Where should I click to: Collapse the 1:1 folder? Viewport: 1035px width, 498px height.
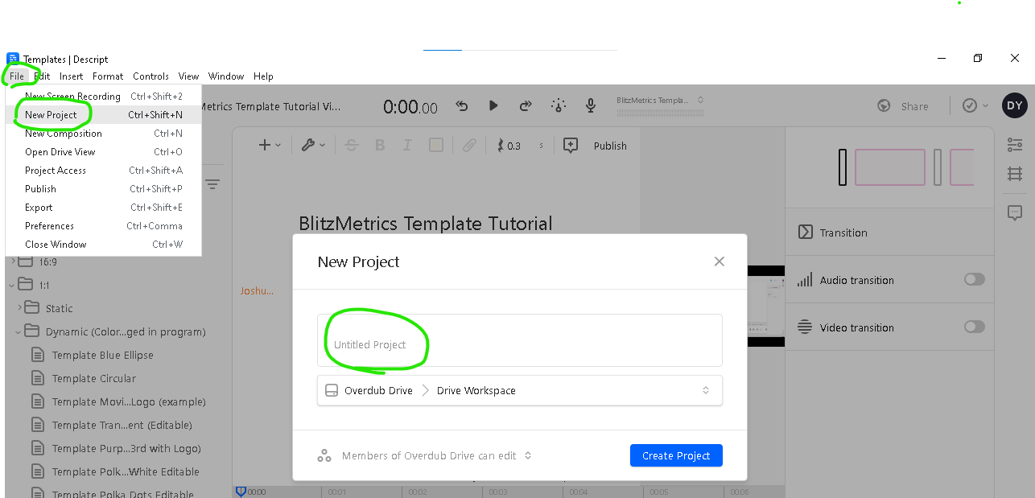click(x=13, y=285)
